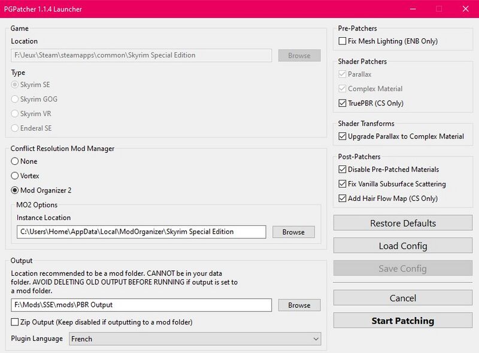Browse for the MO2 instance location
The height and width of the screenshot is (353, 479).
[293, 232]
